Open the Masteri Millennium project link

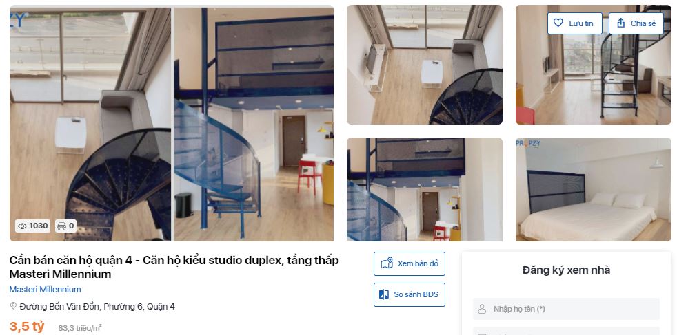coord(46,290)
